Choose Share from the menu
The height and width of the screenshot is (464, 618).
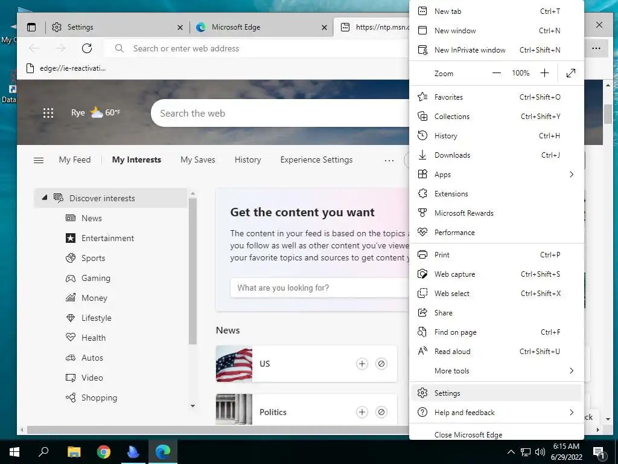(x=497, y=312)
